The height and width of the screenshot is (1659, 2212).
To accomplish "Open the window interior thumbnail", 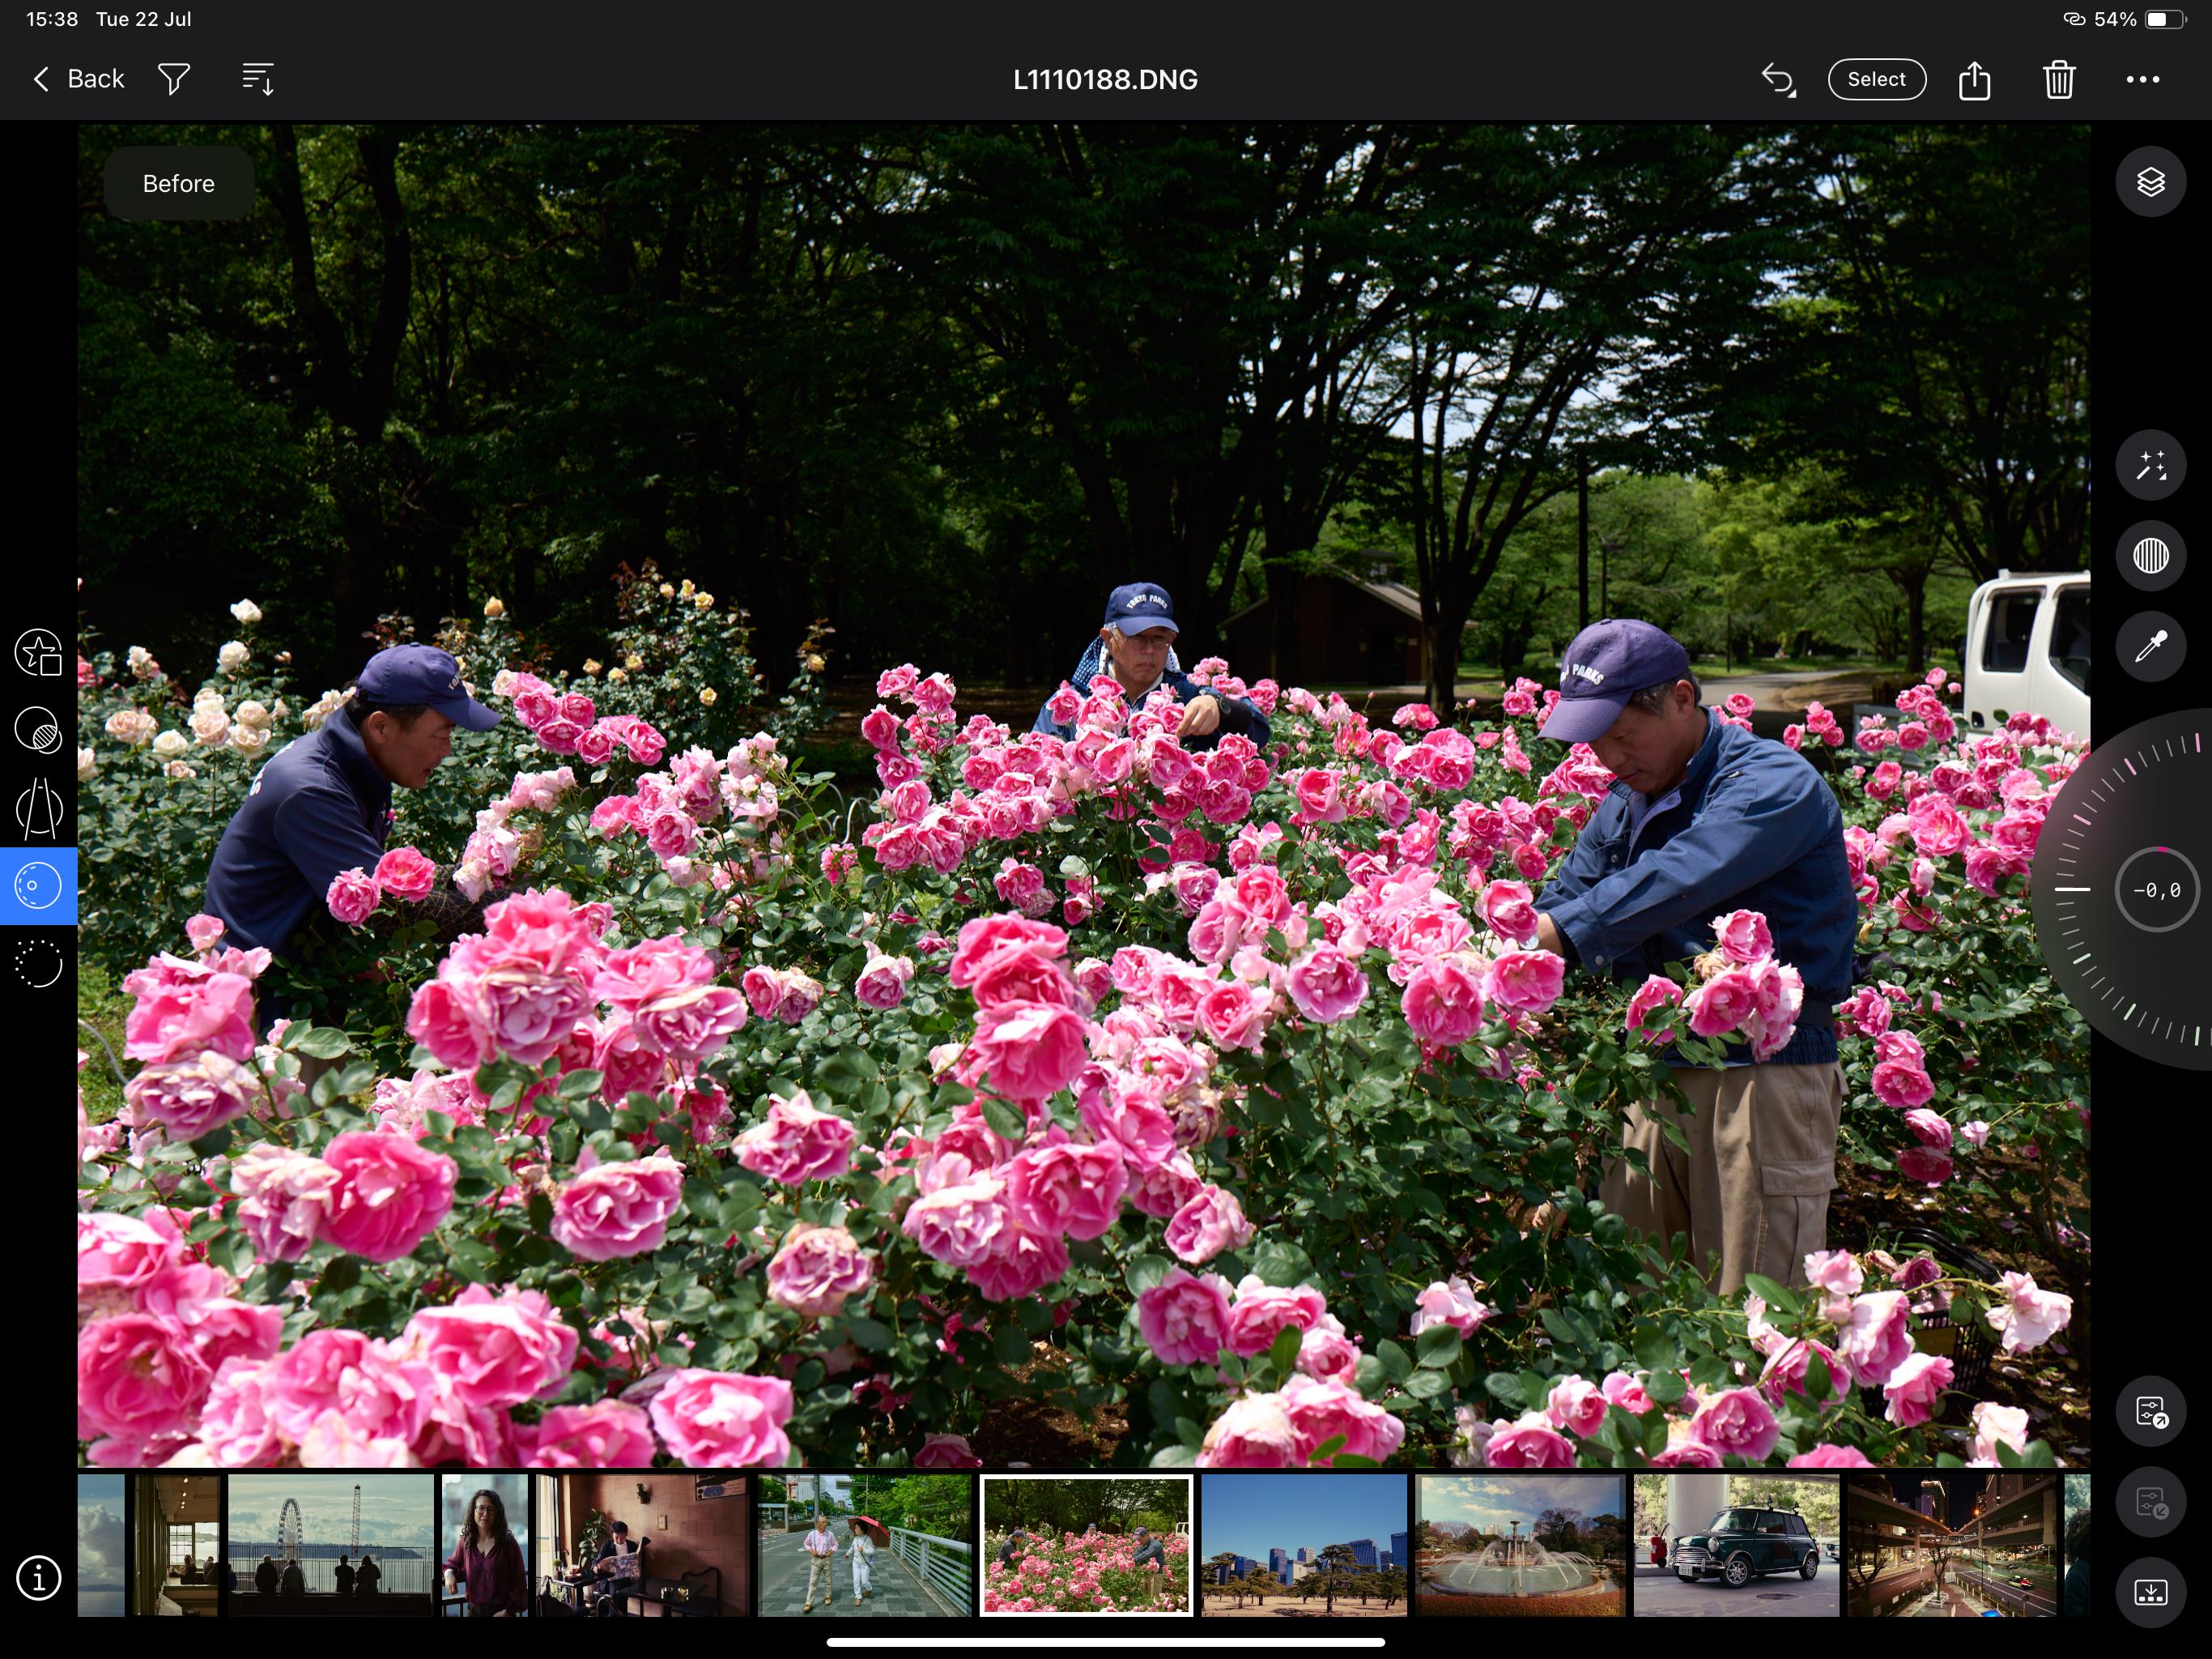I will (177, 1545).
